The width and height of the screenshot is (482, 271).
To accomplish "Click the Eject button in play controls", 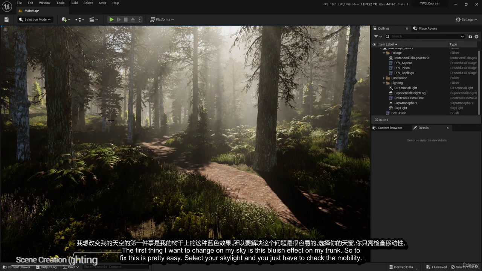I will click(x=133, y=20).
